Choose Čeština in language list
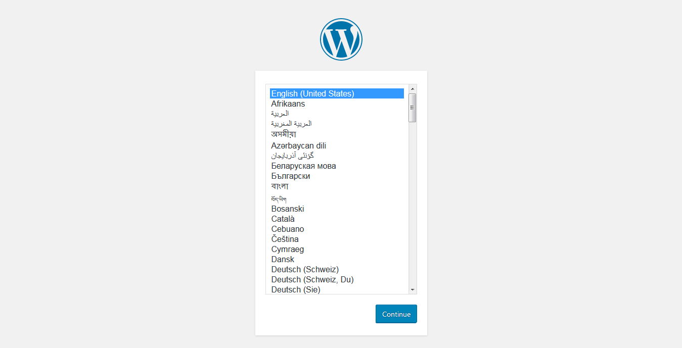This screenshot has height=348, width=682. pos(285,239)
